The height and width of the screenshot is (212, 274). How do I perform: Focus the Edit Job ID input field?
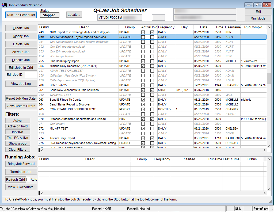[x=31, y=75]
